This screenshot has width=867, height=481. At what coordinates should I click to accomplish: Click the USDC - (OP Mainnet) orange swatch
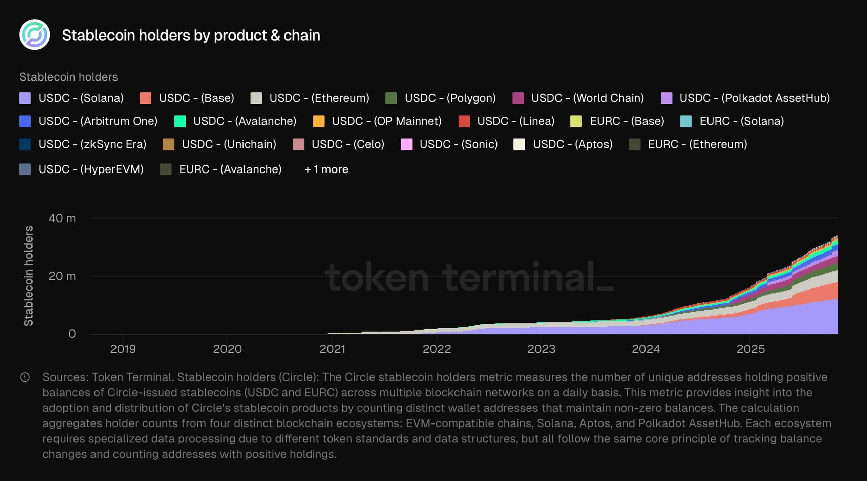click(x=319, y=121)
